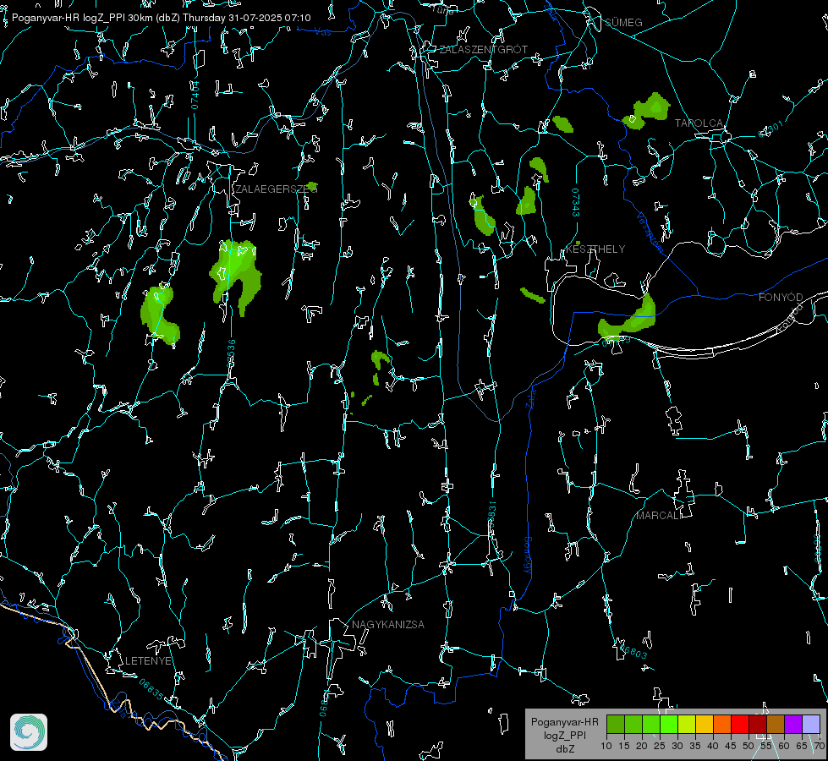Click the TAPOLCA town label
The height and width of the screenshot is (761, 828).
point(699,123)
